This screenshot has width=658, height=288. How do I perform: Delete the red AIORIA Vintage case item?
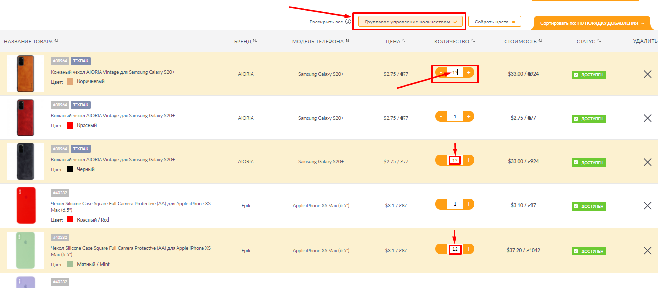(x=647, y=118)
